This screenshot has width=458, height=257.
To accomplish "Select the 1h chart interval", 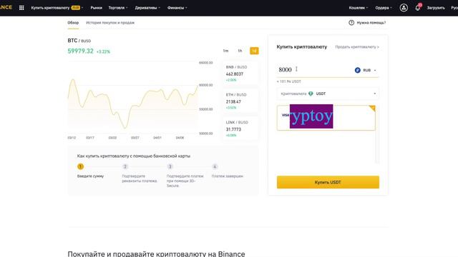I will (x=240, y=51).
